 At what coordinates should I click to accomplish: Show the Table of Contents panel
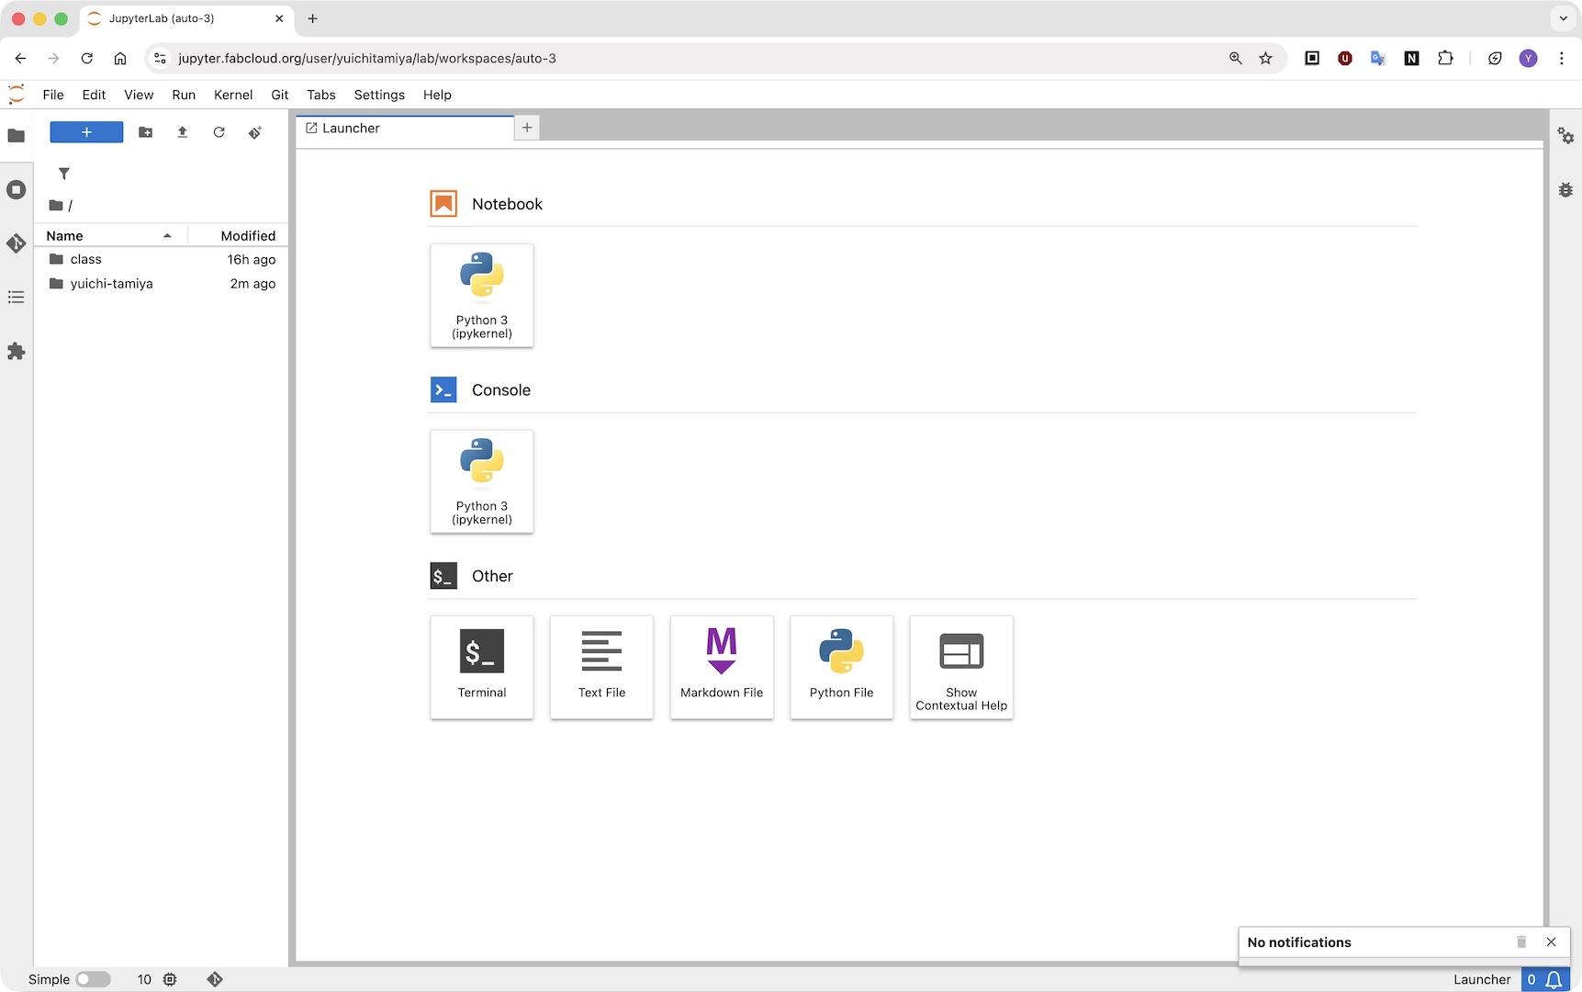coord(16,298)
